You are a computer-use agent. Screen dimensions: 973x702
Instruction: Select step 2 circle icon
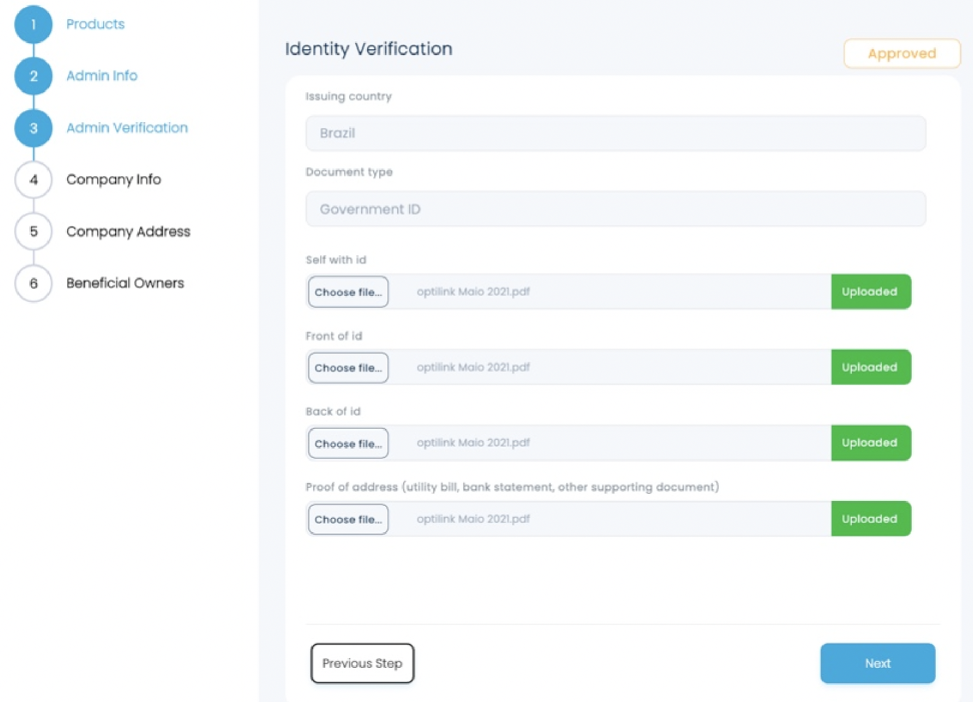click(33, 76)
